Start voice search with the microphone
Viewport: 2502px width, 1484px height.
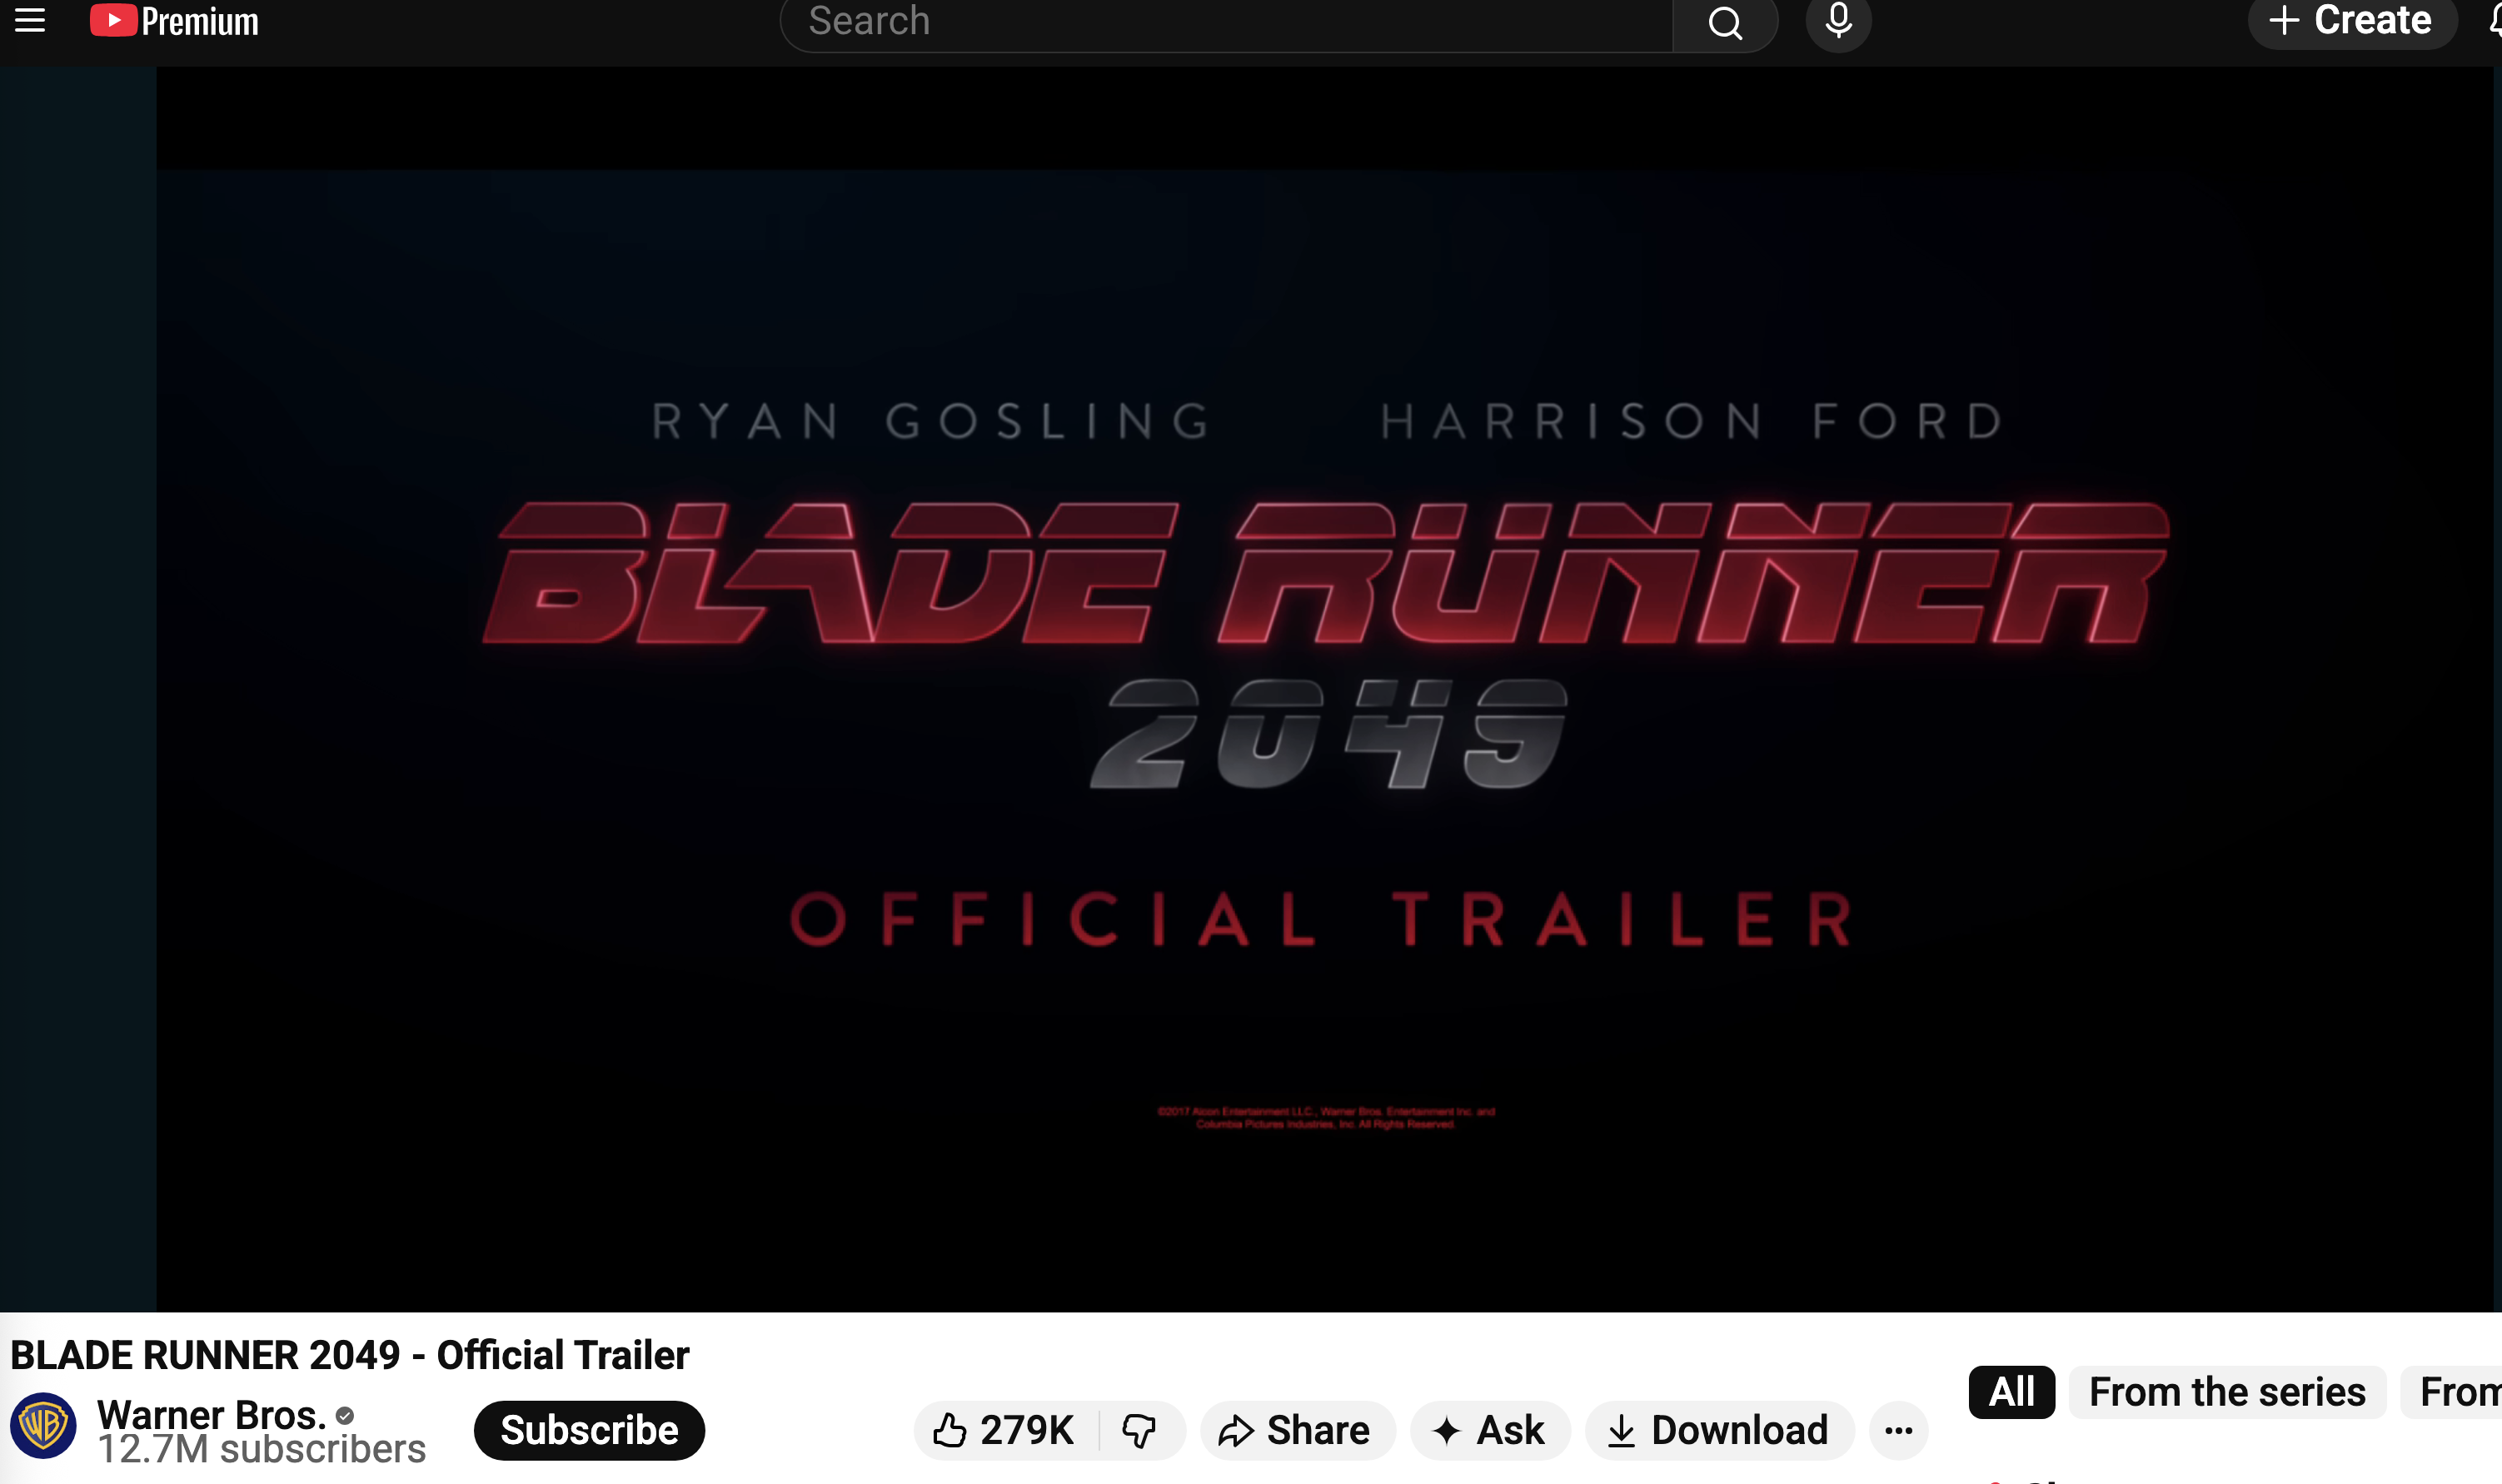tap(1837, 20)
